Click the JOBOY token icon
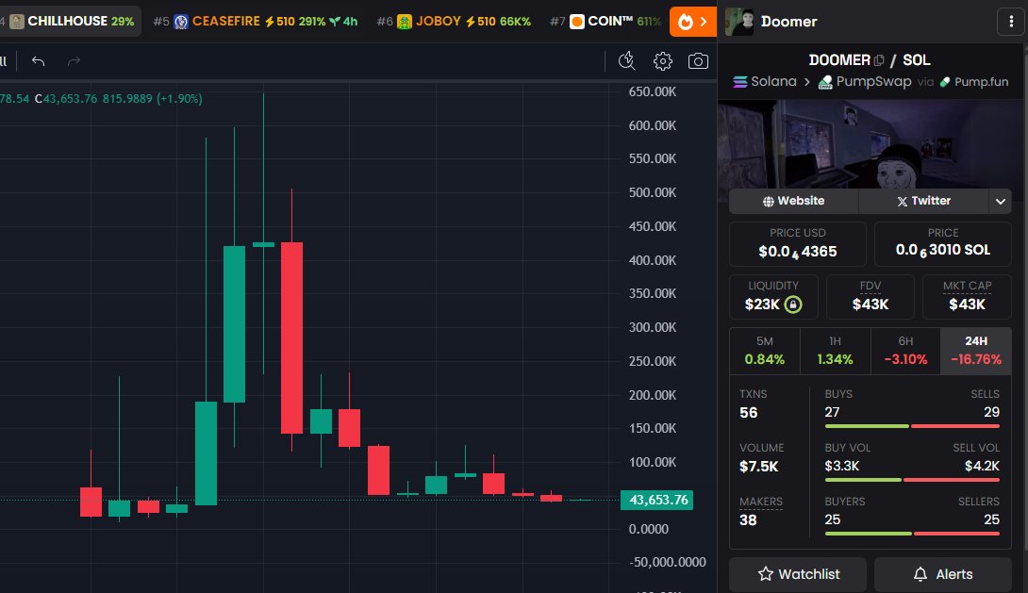Viewport: 1028px width, 593px height. pyautogui.click(x=405, y=22)
